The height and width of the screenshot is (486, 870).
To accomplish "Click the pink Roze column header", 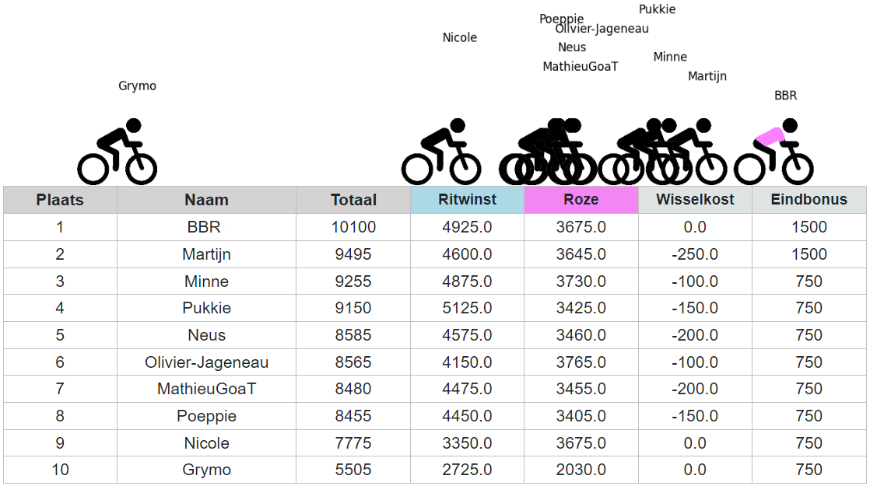I will pos(581,200).
